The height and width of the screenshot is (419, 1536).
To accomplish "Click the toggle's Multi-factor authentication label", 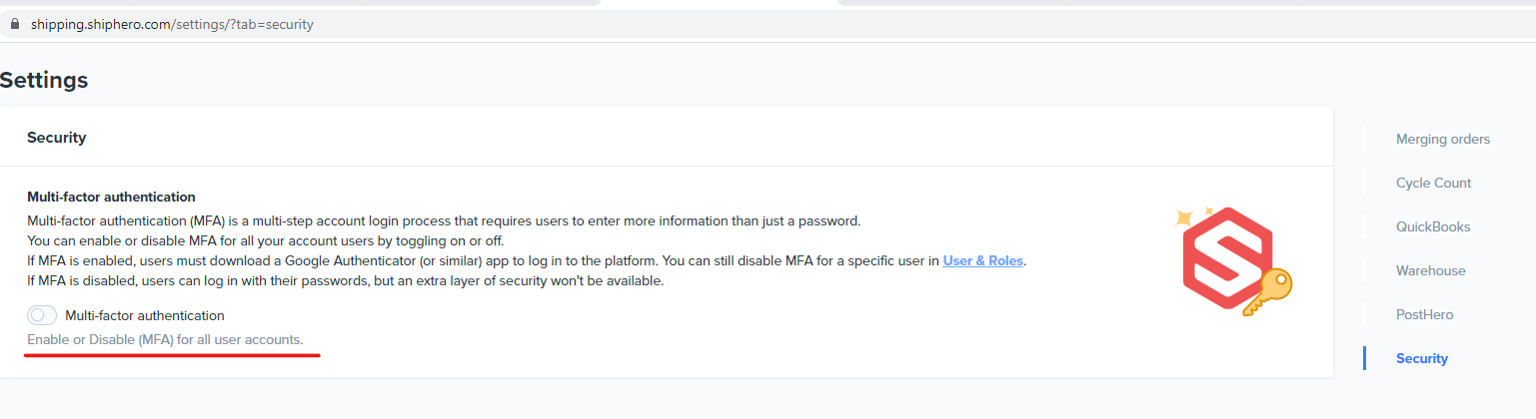I will point(145,315).
